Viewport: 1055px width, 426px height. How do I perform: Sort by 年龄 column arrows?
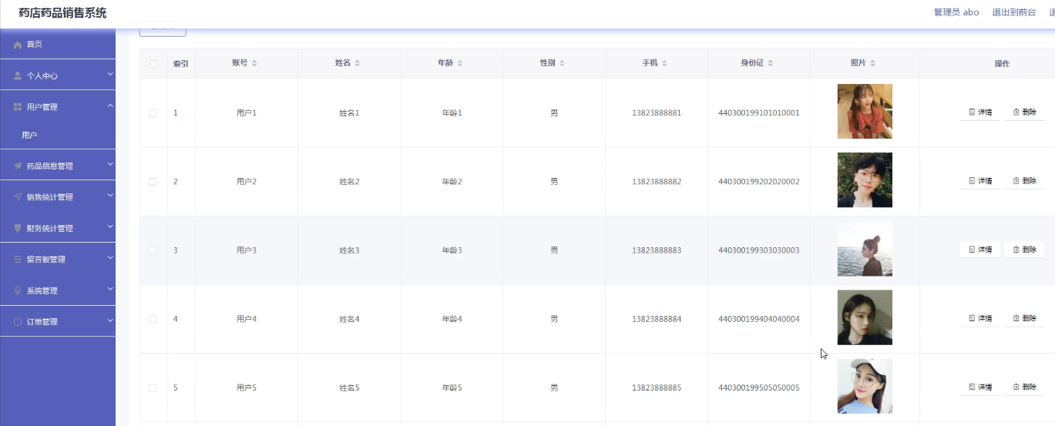459,63
